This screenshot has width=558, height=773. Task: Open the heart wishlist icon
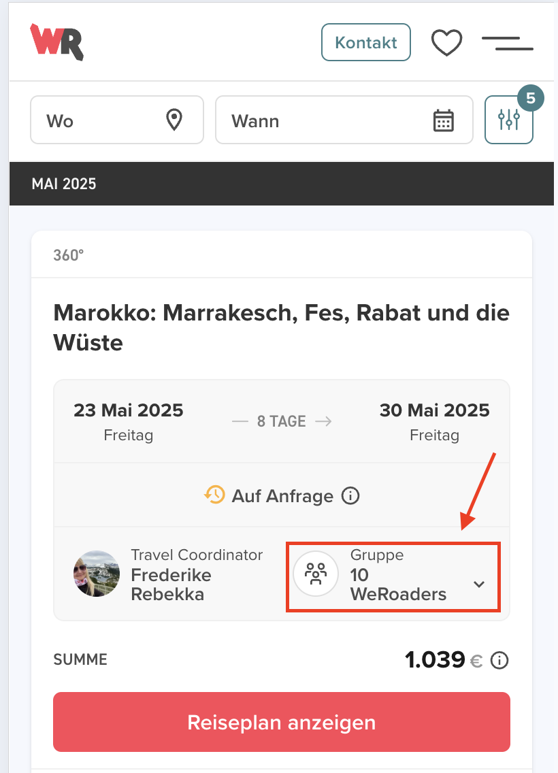pos(447,43)
